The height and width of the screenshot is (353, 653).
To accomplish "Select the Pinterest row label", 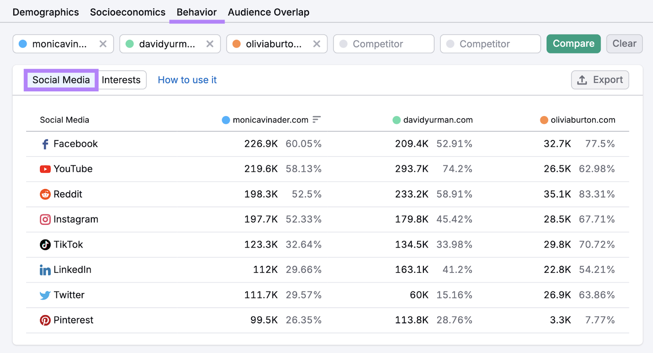I will coord(73,320).
